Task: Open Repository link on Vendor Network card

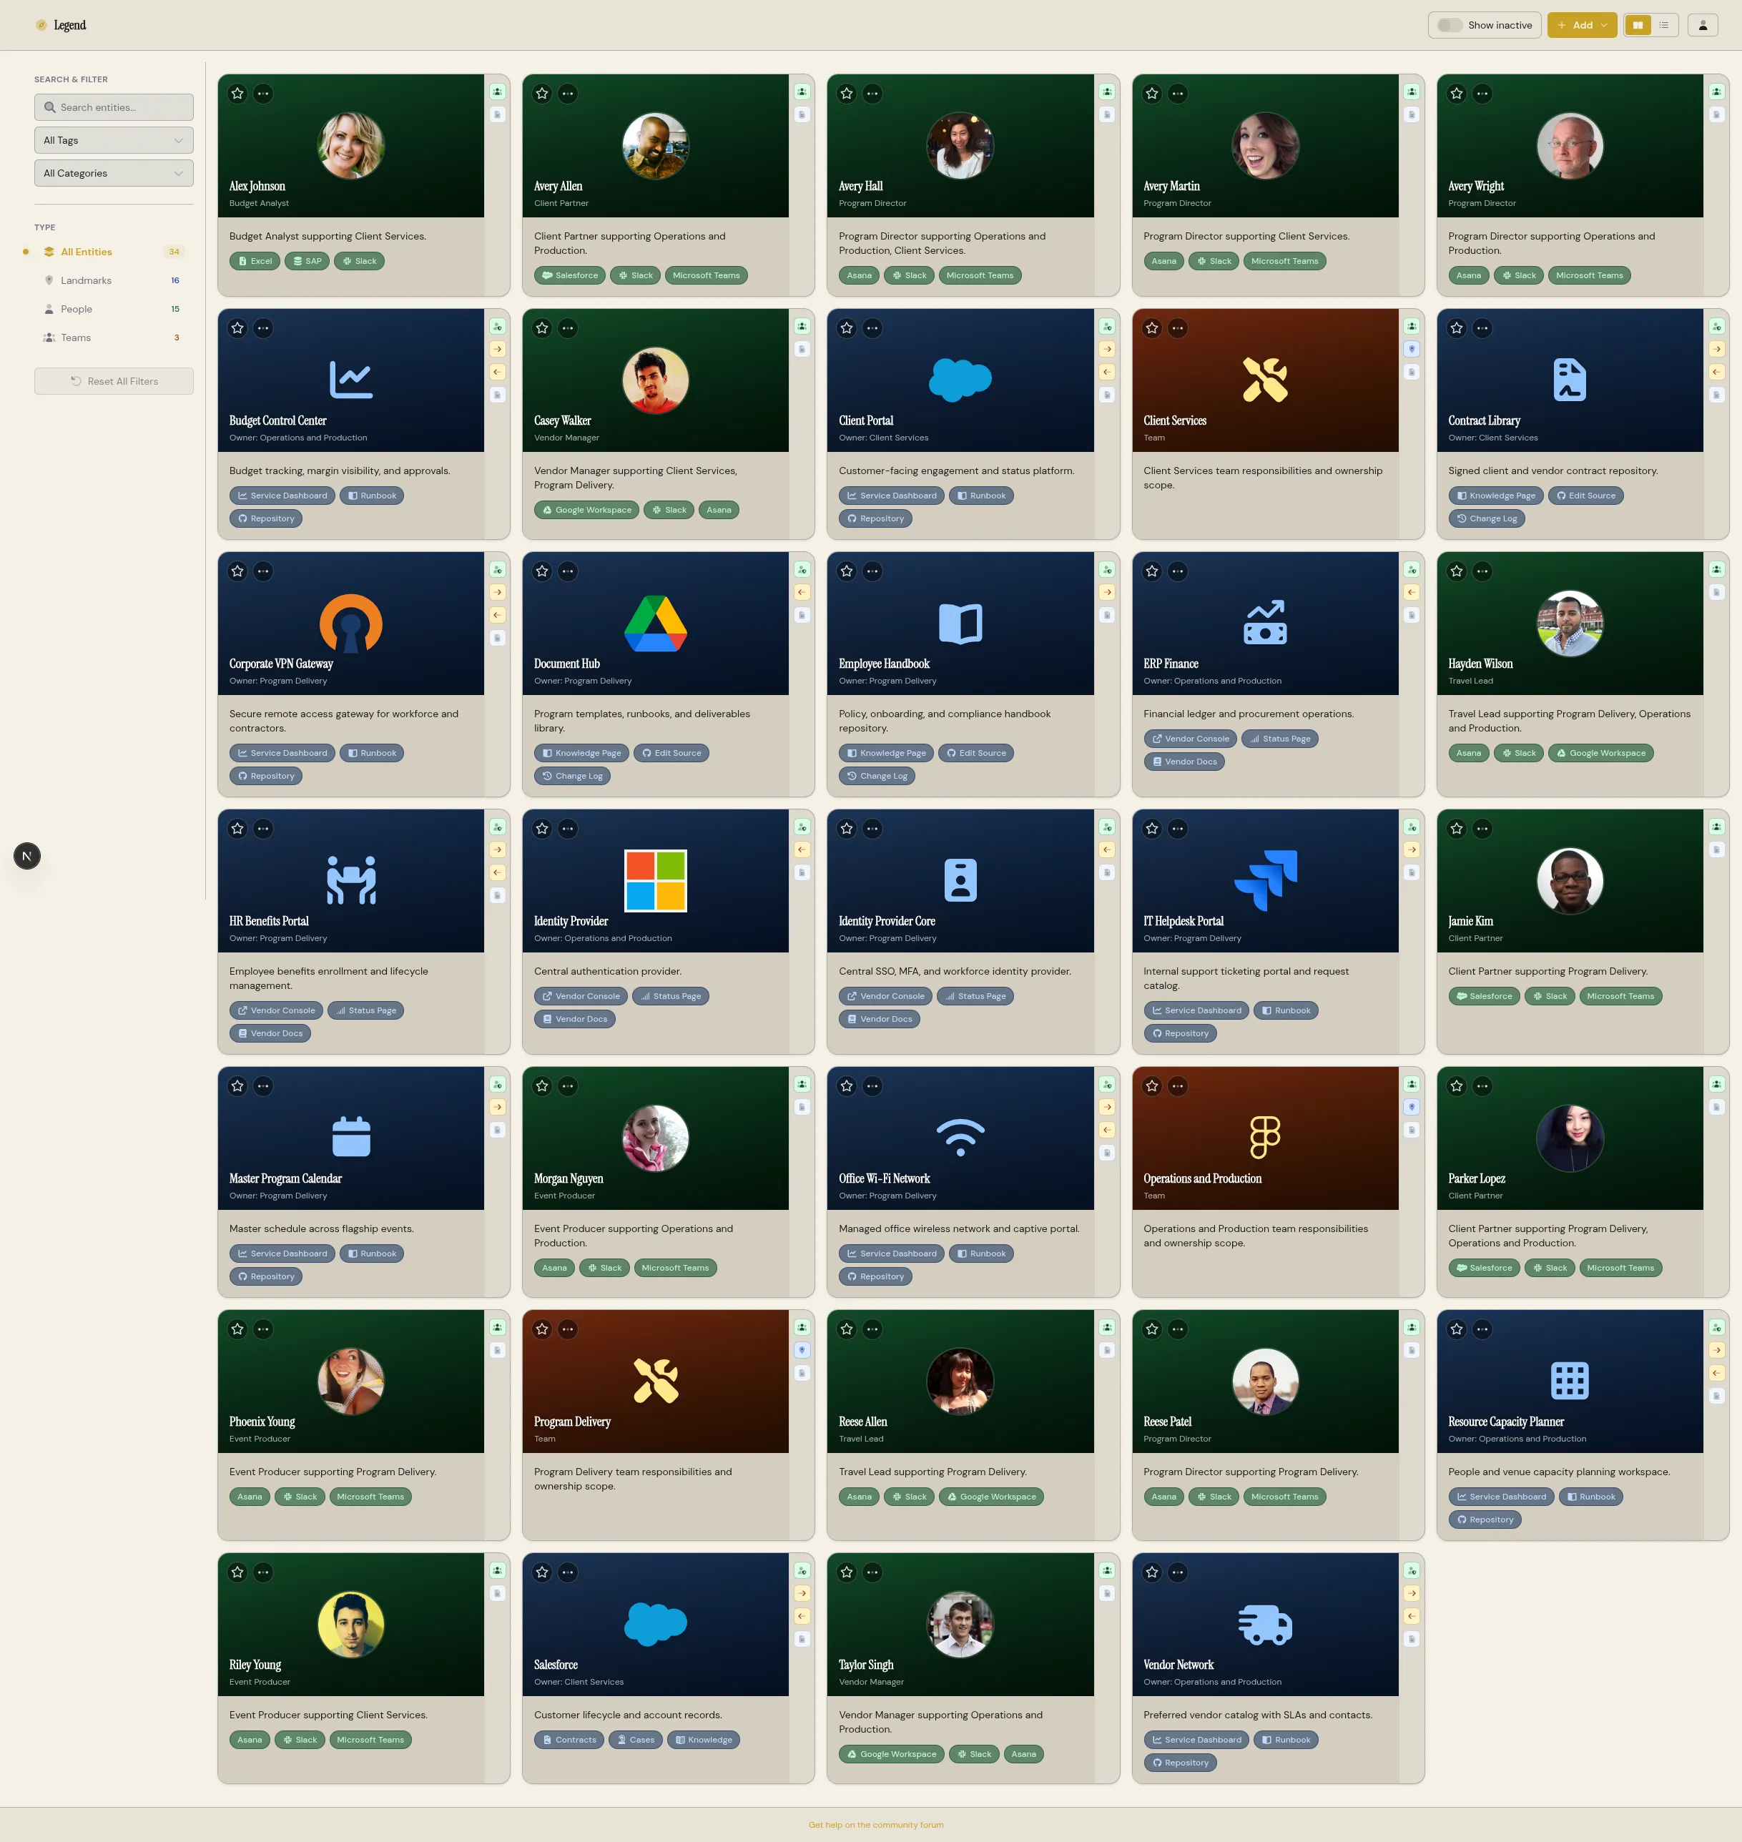Action: point(1180,1763)
